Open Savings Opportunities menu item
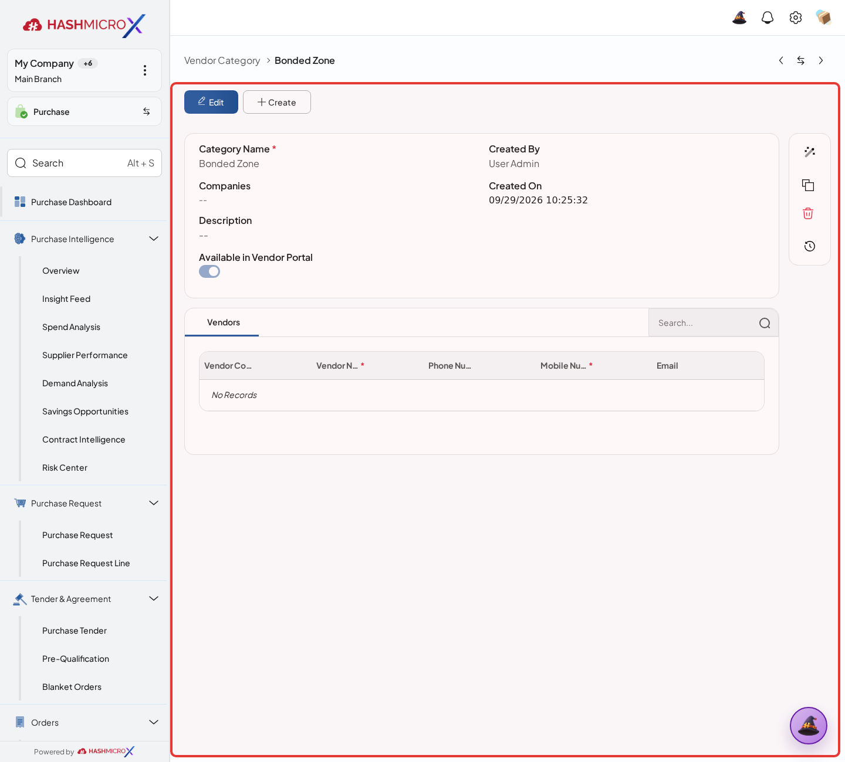845x762 pixels. 86,411
